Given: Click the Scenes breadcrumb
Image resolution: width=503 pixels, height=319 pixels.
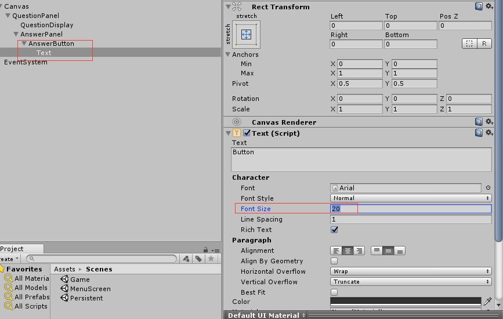Looking at the screenshot, I should pos(99,269).
